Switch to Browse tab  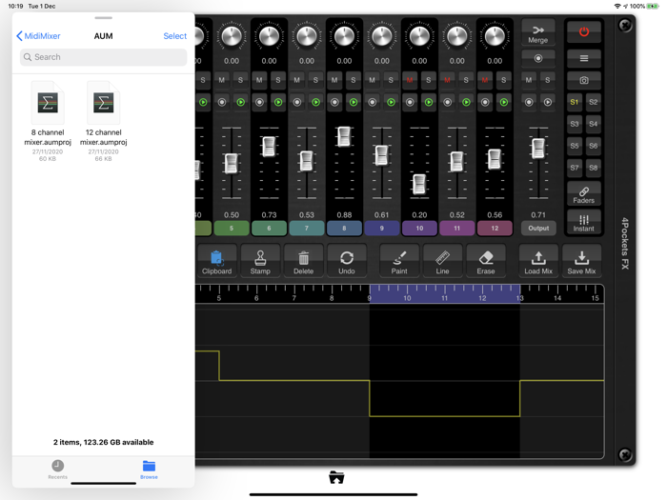coord(149,470)
